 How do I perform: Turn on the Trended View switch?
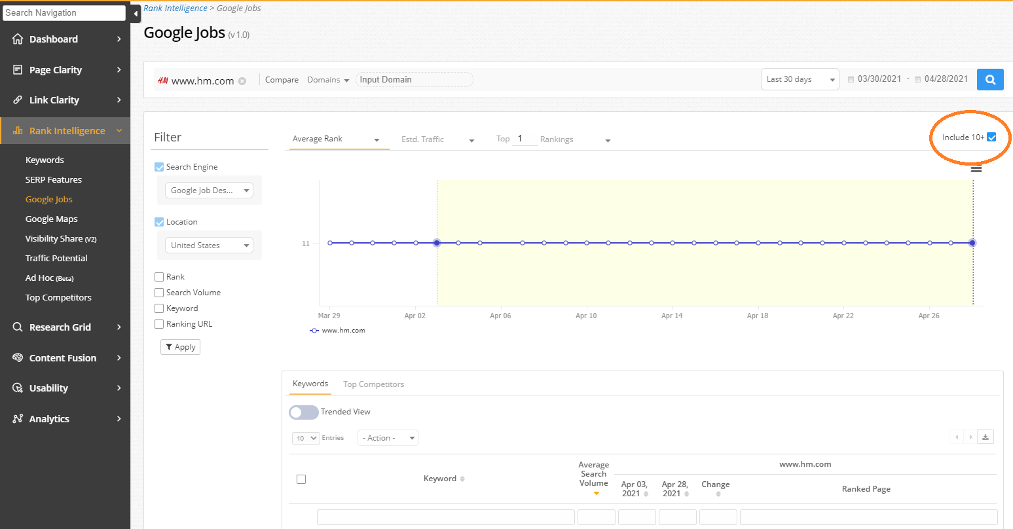(303, 412)
